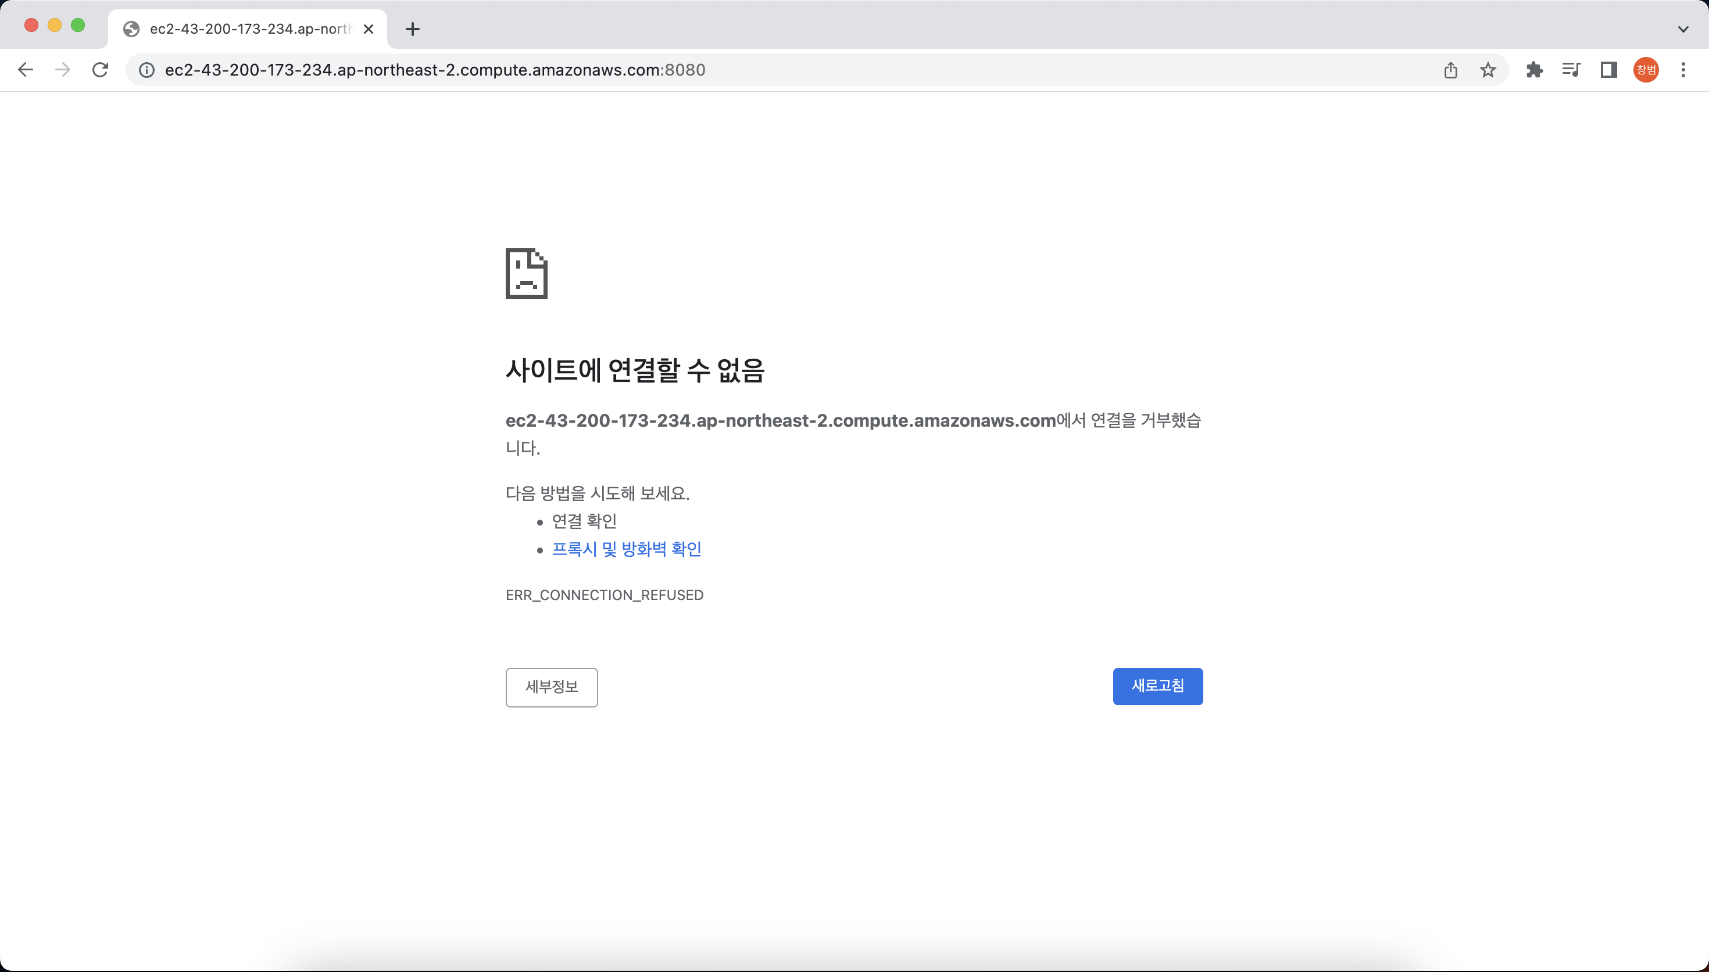Toggle the side panel icon
Image resolution: width=1709 pixels, height=972 pixels.
point(1608,70)
